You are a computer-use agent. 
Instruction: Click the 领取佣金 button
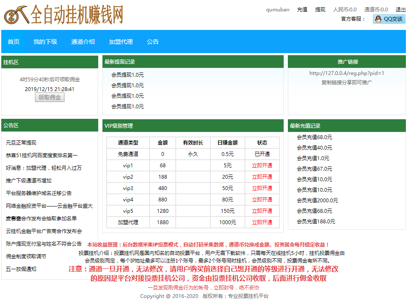50,97
